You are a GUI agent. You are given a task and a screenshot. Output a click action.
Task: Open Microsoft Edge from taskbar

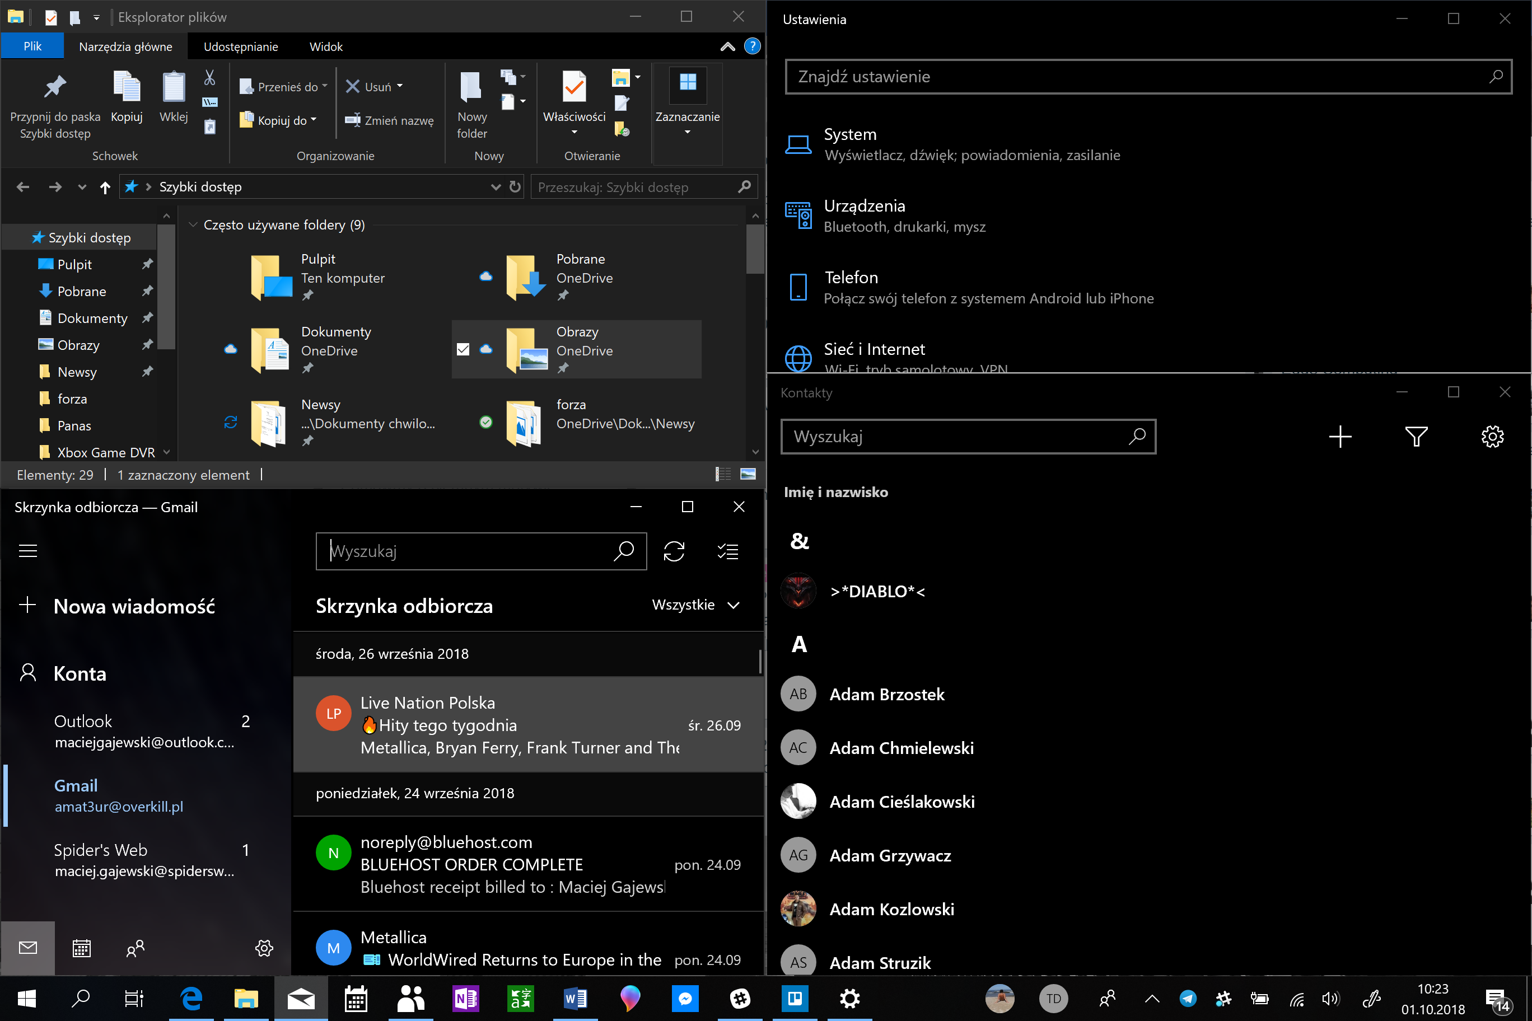191,998
